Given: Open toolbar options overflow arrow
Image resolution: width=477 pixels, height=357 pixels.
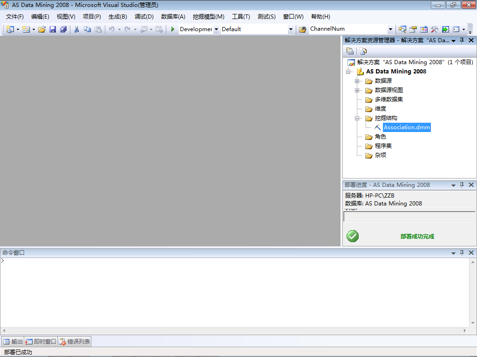Looking at the screenshot, I should pos(470,32).
